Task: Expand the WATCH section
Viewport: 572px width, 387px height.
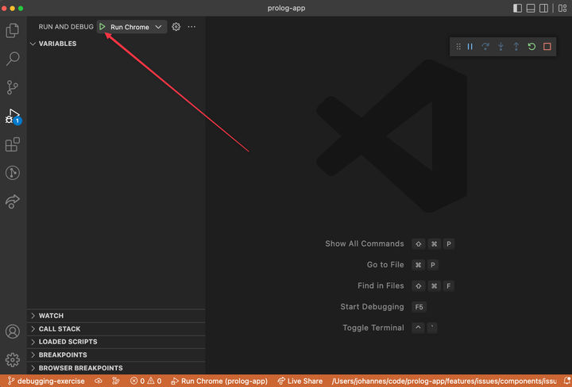Action: [x=116, y=316]
